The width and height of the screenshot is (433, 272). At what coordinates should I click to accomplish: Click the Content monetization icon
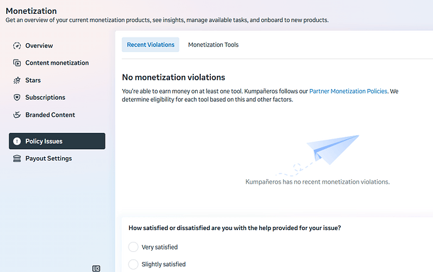tap(18, 63)
